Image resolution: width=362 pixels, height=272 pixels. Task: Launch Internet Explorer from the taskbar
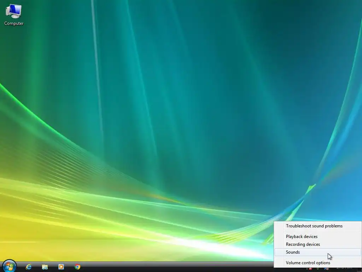point(28,267)
